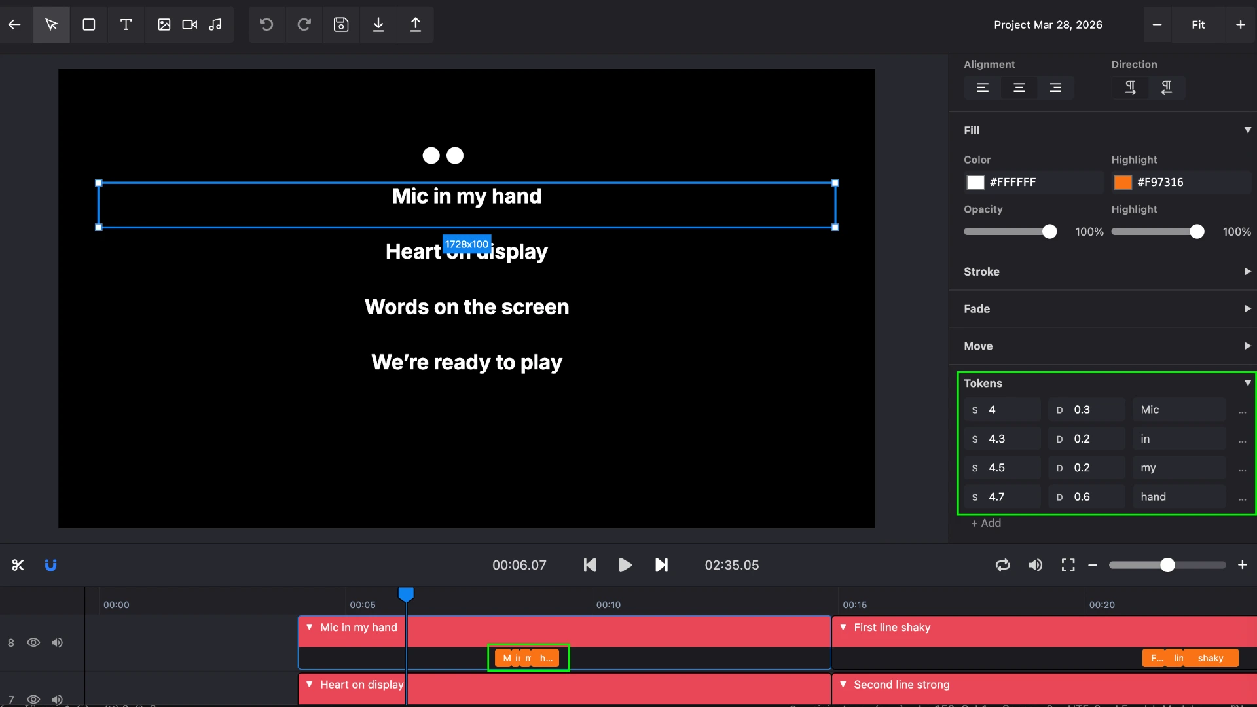
Task: Enable loop playback
Action: coord(1003,564)
